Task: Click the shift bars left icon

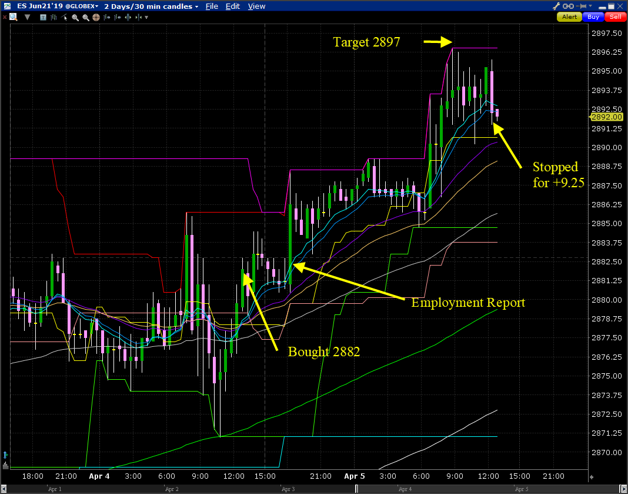Action: [118, 17]
